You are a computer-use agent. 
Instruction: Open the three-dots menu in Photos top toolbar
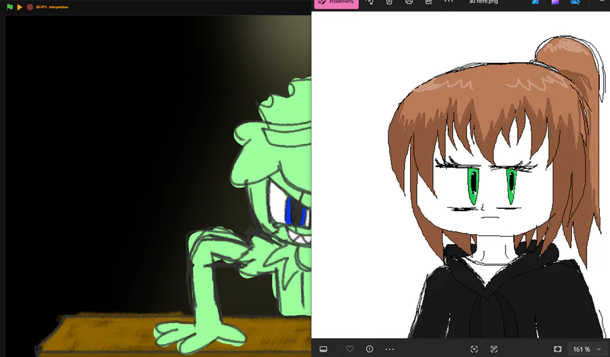click(x=449, y=1)
